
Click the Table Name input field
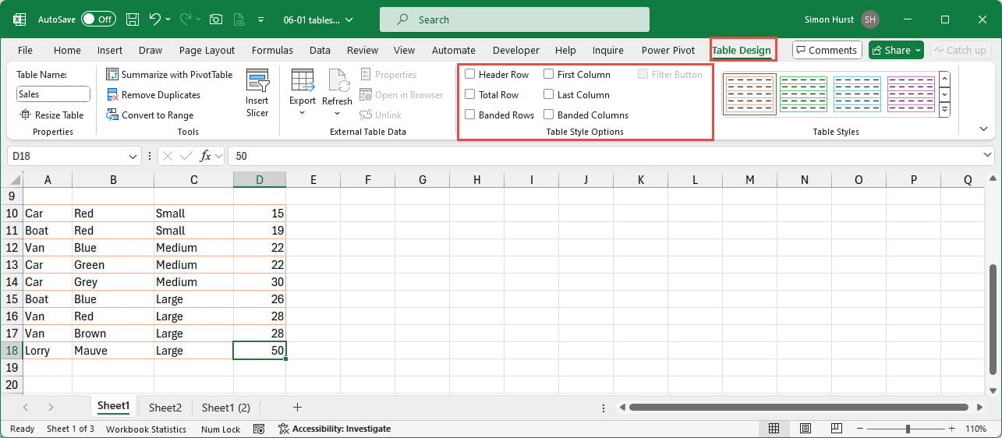coord(53,94)
